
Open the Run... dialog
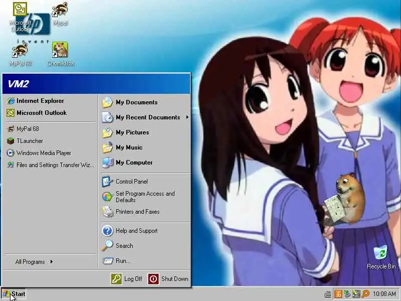[145, 261]
